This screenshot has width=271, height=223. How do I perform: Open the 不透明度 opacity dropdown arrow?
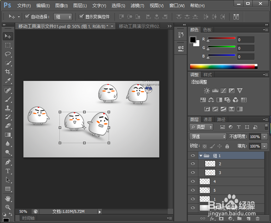click(265, 137)
